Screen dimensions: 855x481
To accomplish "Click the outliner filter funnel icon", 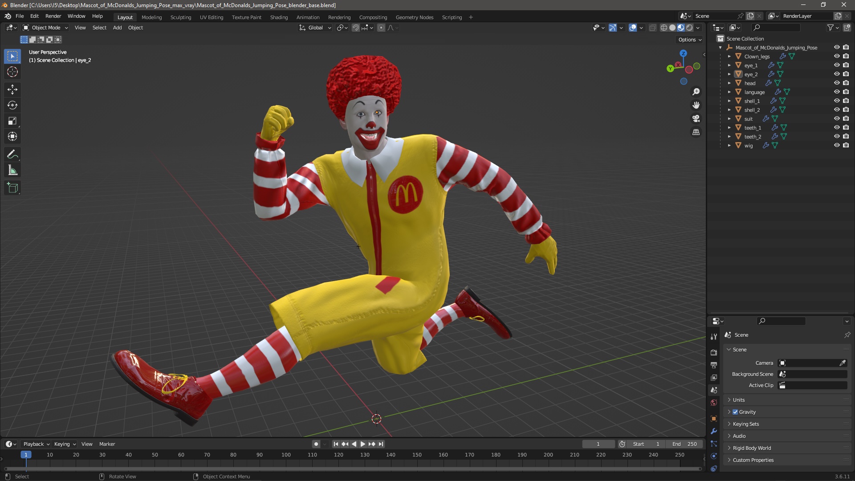I will [830, 28].
